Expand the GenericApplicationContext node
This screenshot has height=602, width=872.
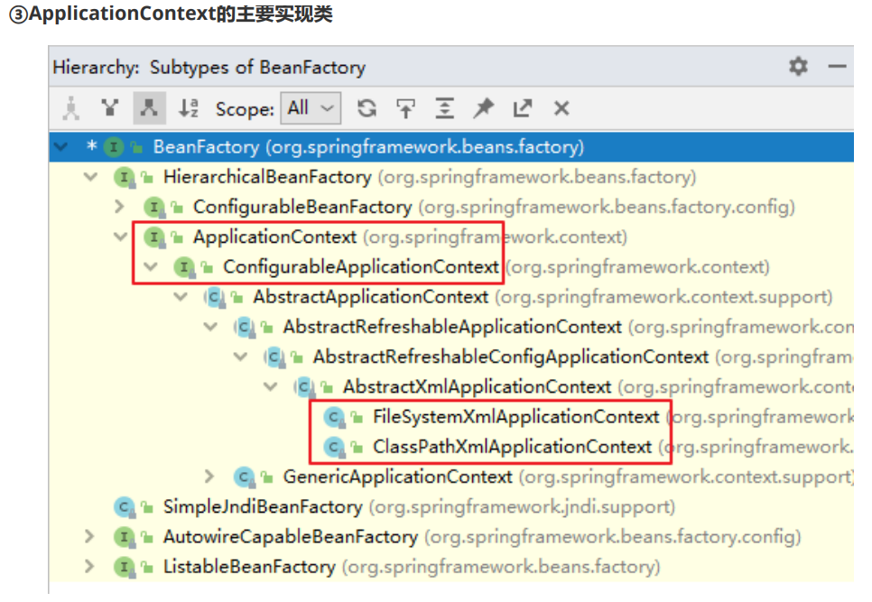click(x=209, y=477)
